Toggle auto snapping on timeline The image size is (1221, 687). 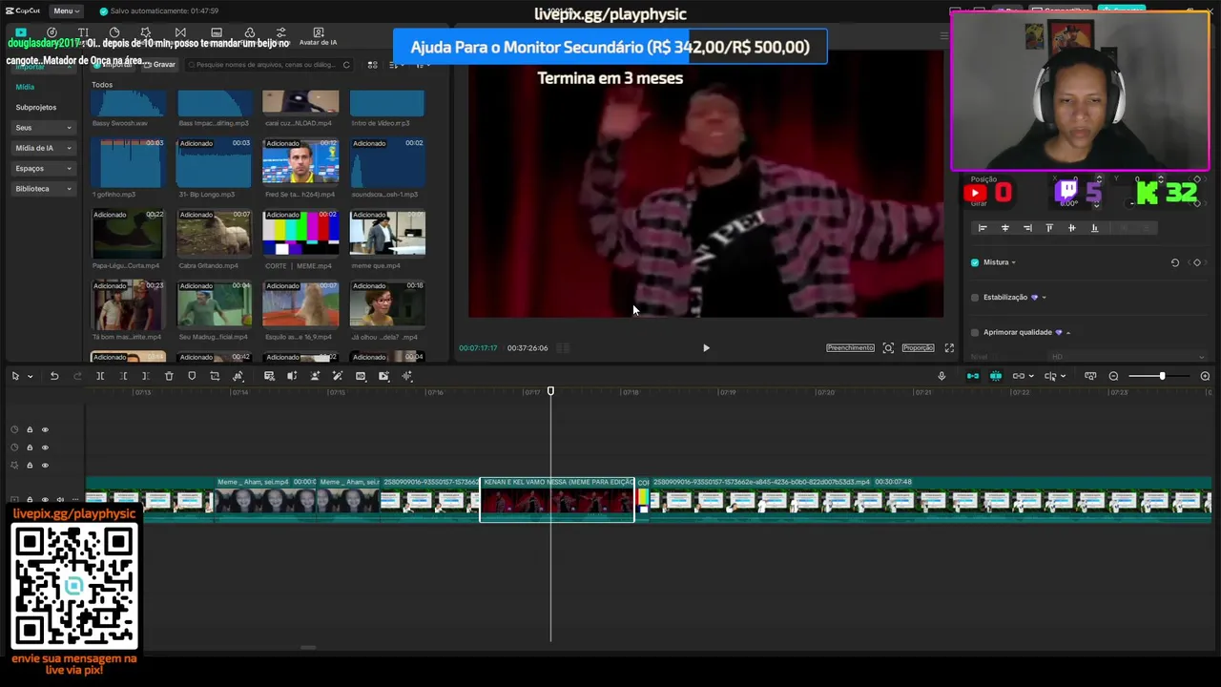(x=996, y=376)
